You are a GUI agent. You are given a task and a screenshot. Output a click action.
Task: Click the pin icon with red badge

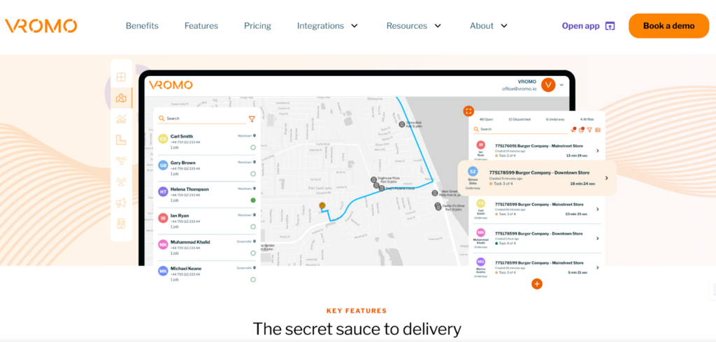coord(573,130)
